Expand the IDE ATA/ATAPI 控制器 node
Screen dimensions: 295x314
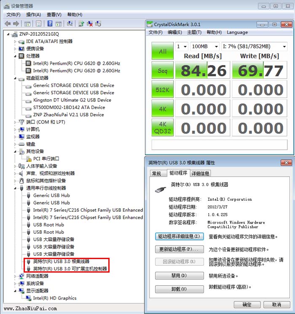pyautogui.click(x=15, y=41)
